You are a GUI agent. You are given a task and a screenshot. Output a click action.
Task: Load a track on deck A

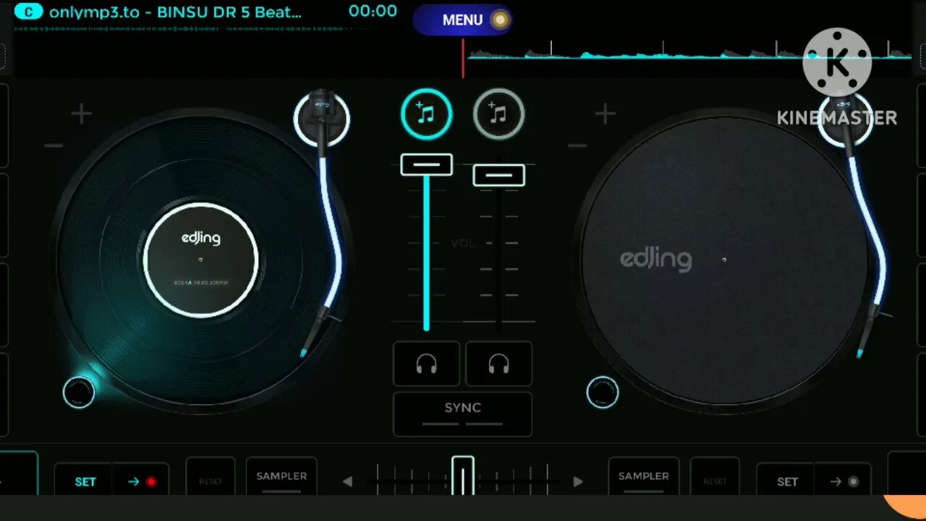(x=426, y=114)
